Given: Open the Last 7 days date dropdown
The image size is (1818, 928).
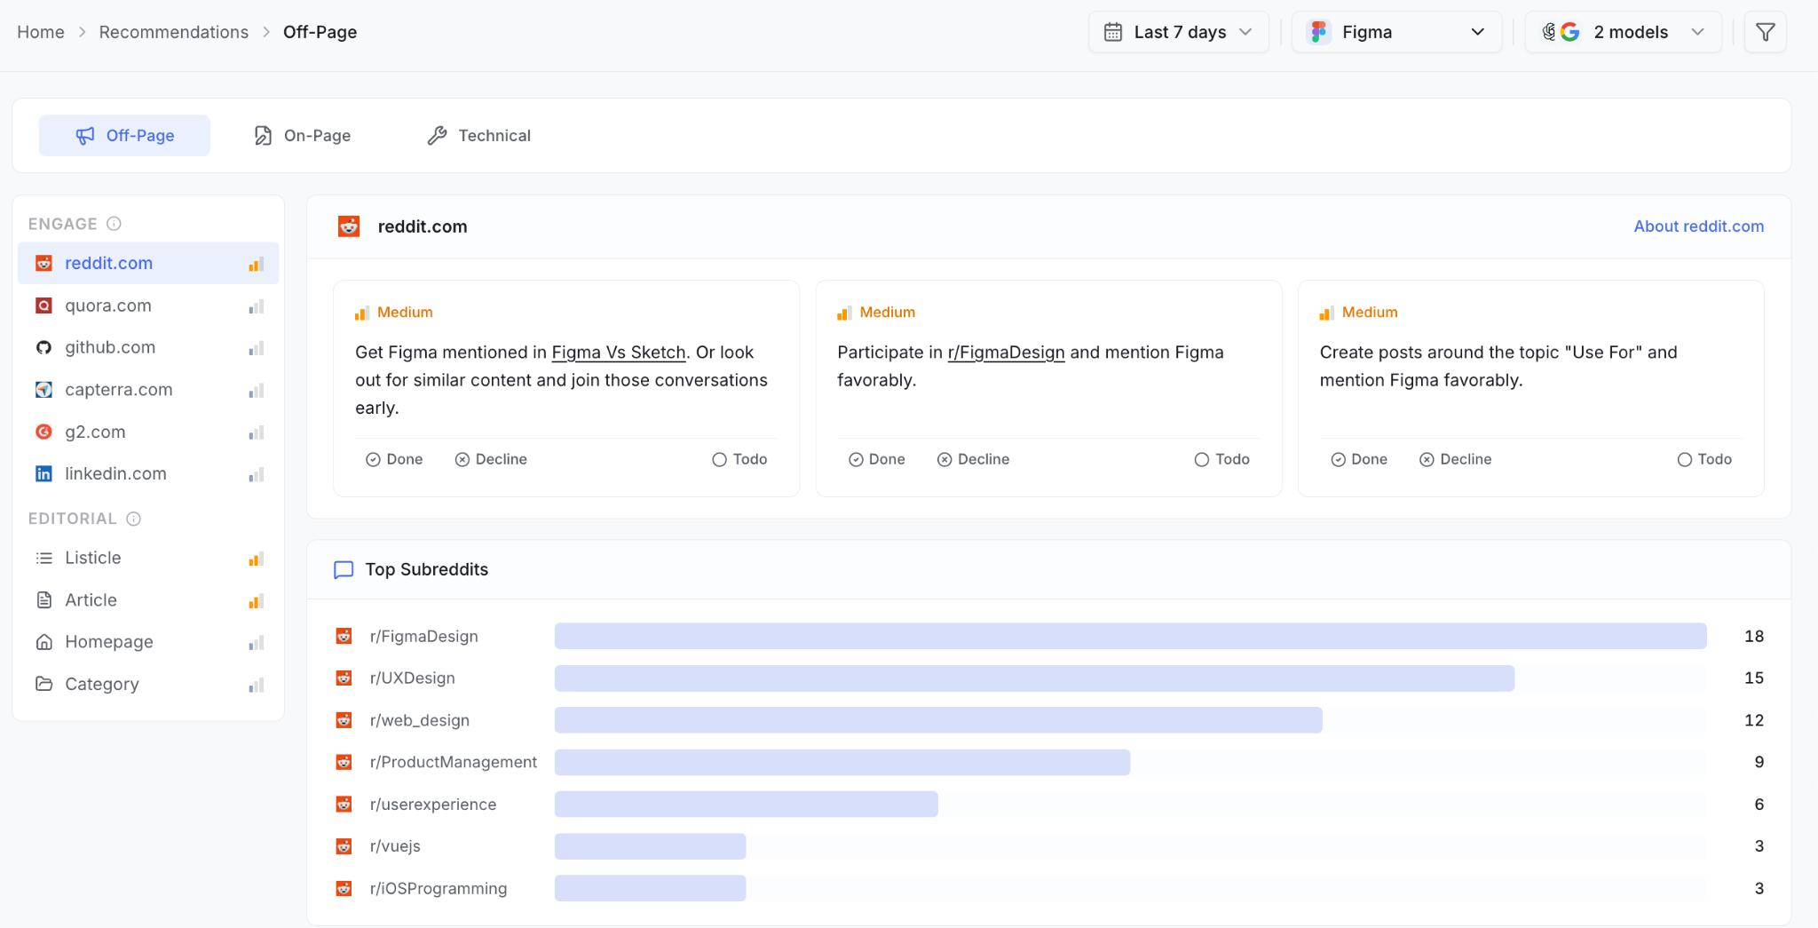Looking at the screenshot, I should [x=1179, y=32].
